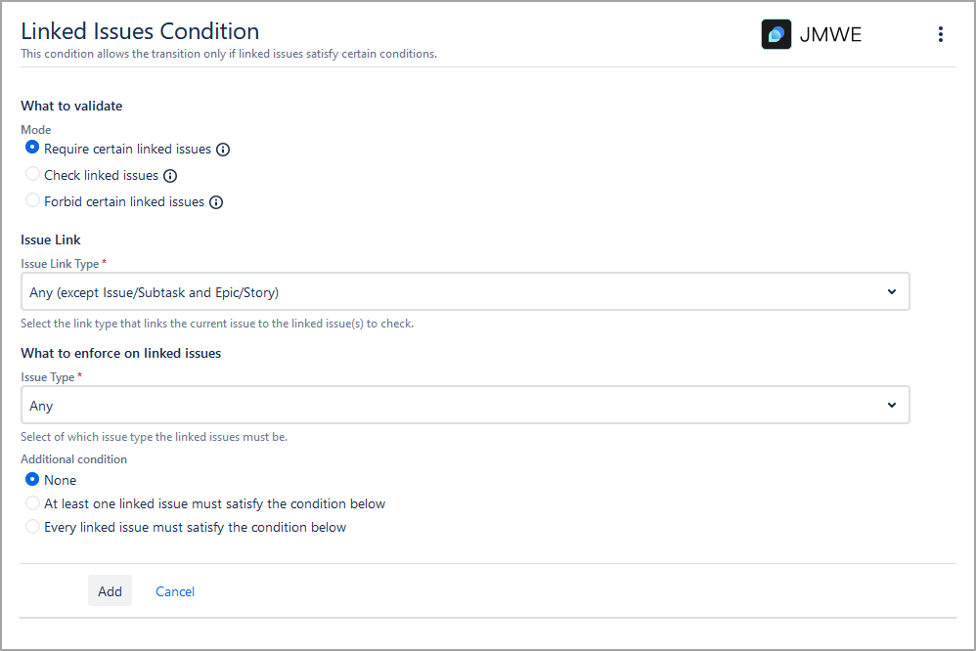This screenshot has height=651, width=976.
Task: Select the Forbid certain linked issues mode
Action: point(32,200)
